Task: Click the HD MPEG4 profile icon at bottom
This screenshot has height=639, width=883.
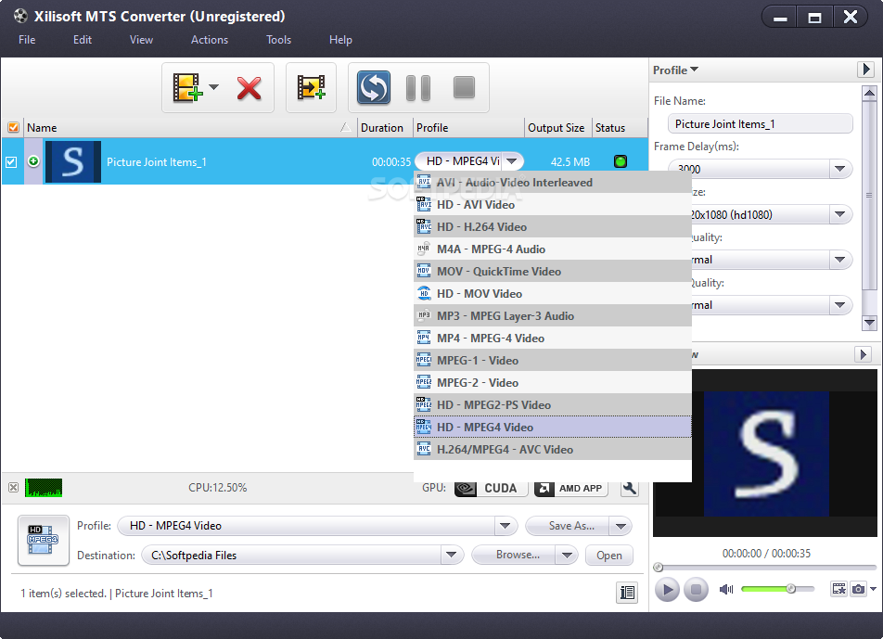Action: click(x=44, y=540)
